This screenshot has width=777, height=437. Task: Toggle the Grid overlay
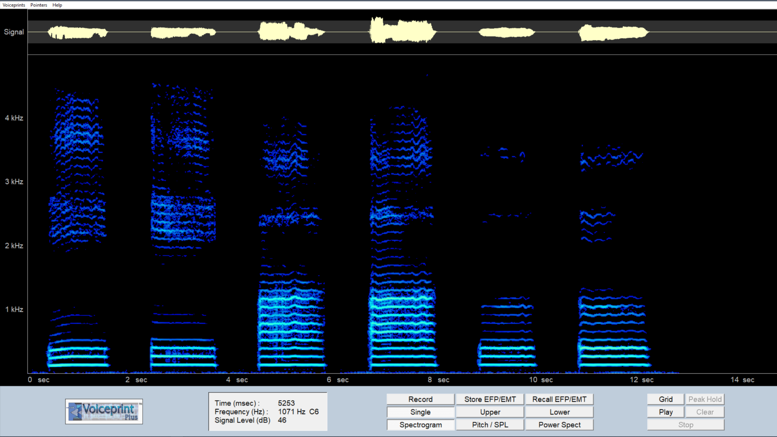[665, 399]
